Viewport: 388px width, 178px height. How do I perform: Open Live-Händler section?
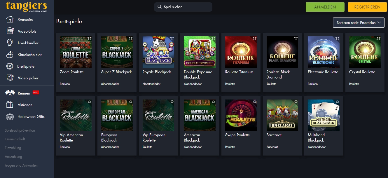(28, 43)
